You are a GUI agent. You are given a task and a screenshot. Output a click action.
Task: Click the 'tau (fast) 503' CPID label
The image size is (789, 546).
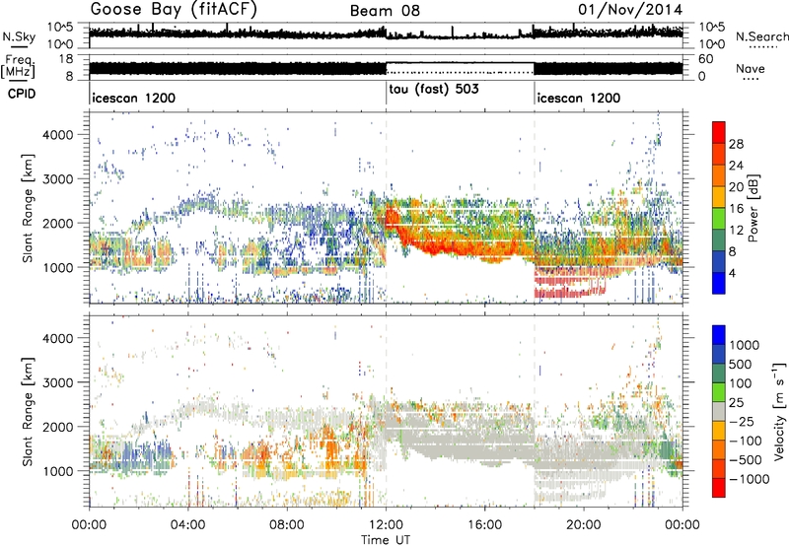(x=433, y=90)
